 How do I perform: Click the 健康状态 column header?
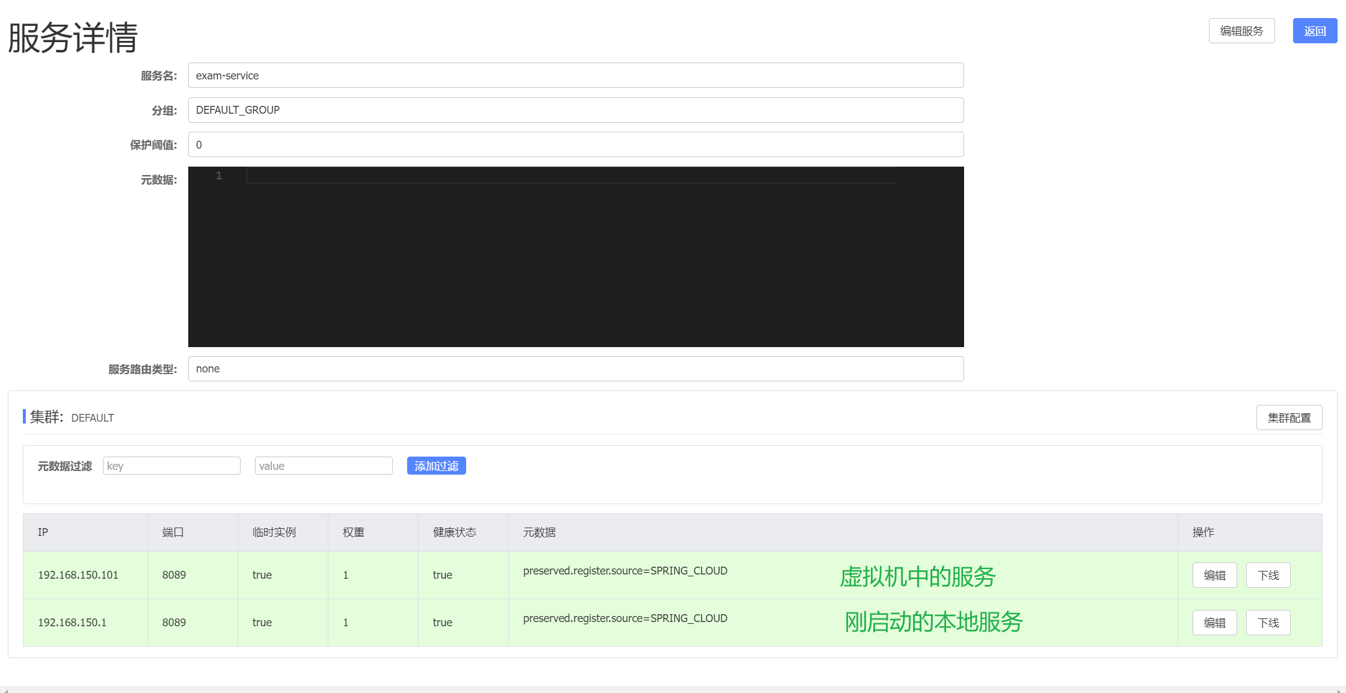[454, 532]
